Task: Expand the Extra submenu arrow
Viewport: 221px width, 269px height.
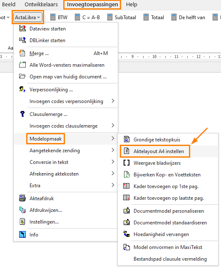Action: (x=113, y=185)
